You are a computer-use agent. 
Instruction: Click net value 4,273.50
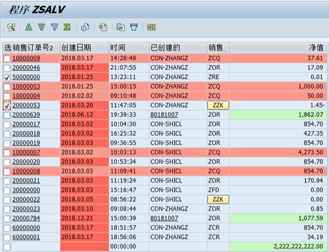click(278, 152)
